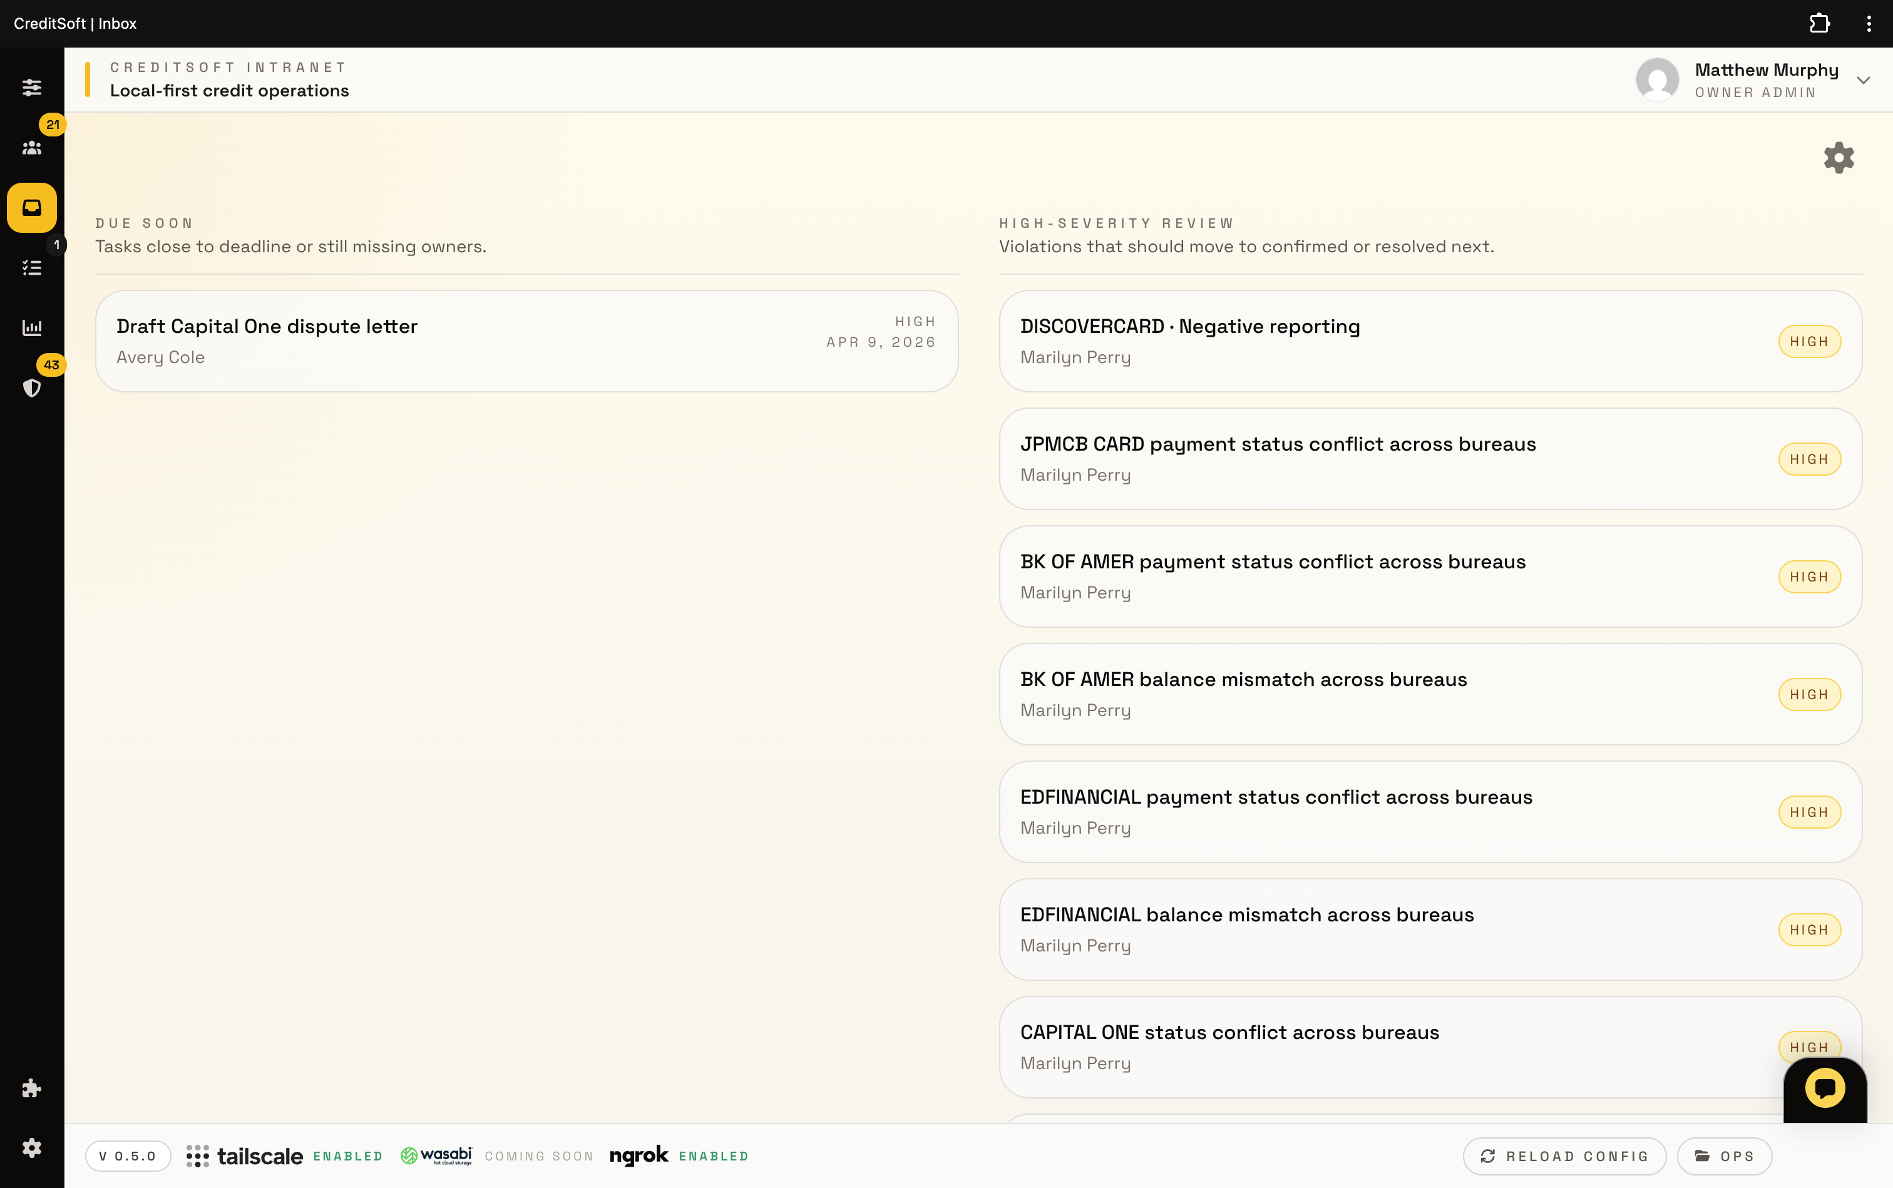Open the floating chat bubble widget
Viewport: 1893px width, 1188px height.
point(1824,1088)
